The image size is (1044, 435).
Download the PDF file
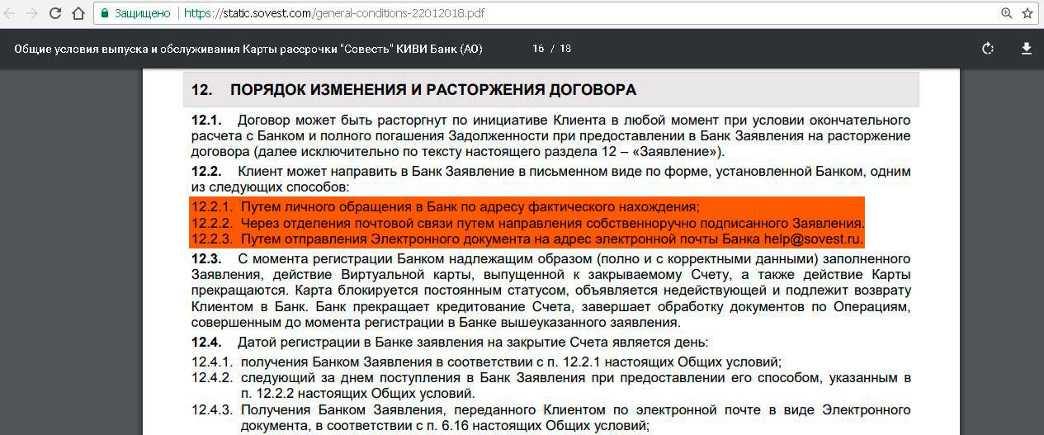pos(1027,49)
